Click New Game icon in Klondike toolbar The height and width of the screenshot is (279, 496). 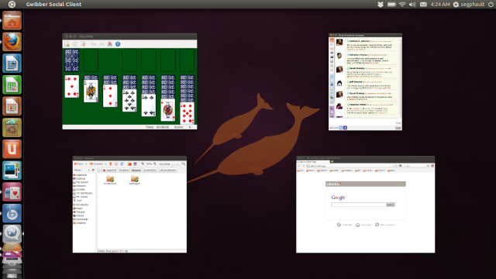(67, 44)
